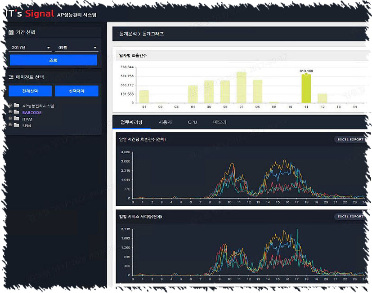Export service throughput chart to Excel
This screenshot has height=293, width=372.
(x=350, y=217)
